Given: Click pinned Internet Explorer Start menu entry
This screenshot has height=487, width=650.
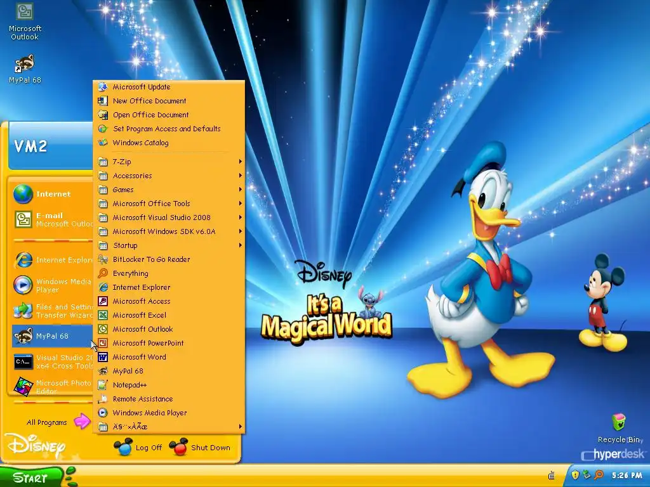Looking at the screenshot, I should coord(52,260).
